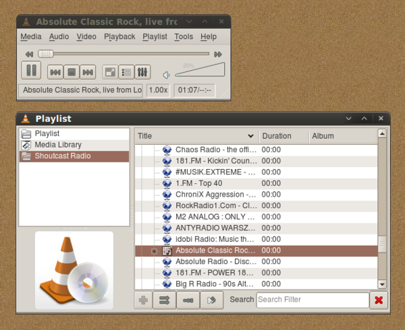Select 181.FM Kickin' Country station
The image size is (405, 330).
pyautogui.click(x=256, y=161)
